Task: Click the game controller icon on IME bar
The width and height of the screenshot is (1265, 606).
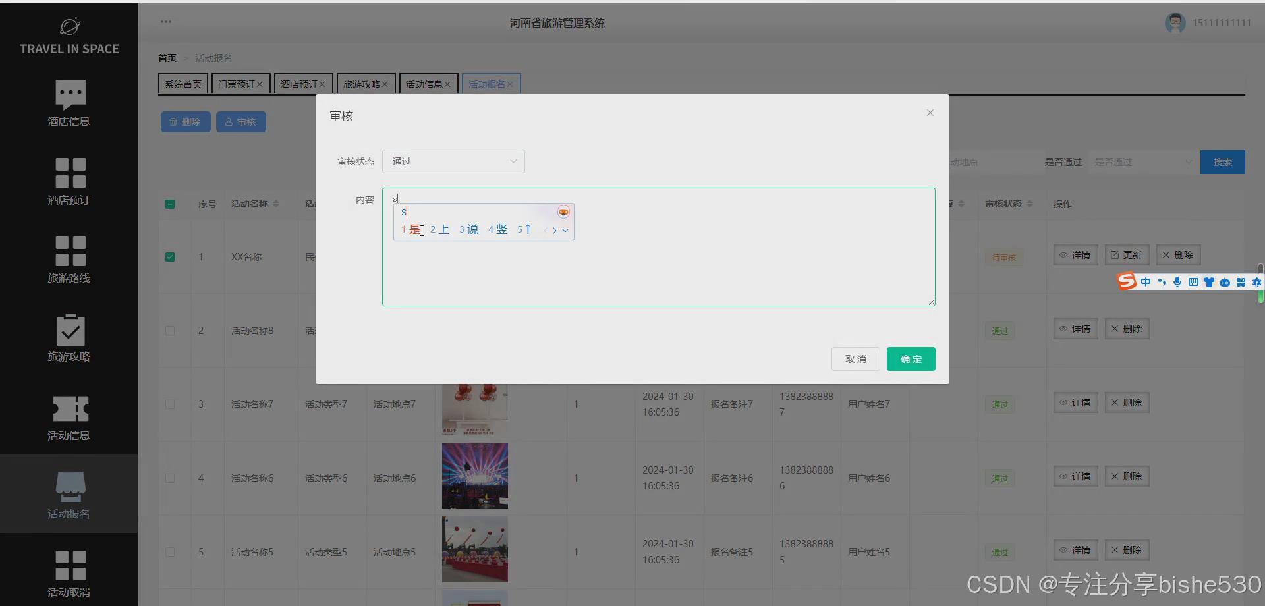Action: click(1225, 283)
